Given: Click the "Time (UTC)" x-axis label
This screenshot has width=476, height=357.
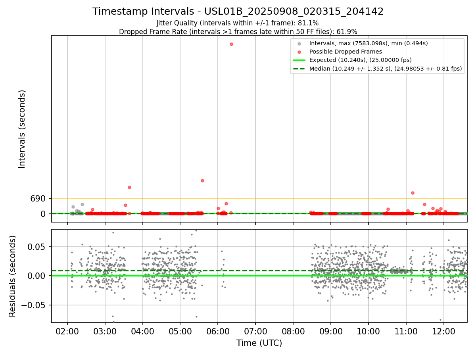Looking at the screenshot, I should click(259, 343).
